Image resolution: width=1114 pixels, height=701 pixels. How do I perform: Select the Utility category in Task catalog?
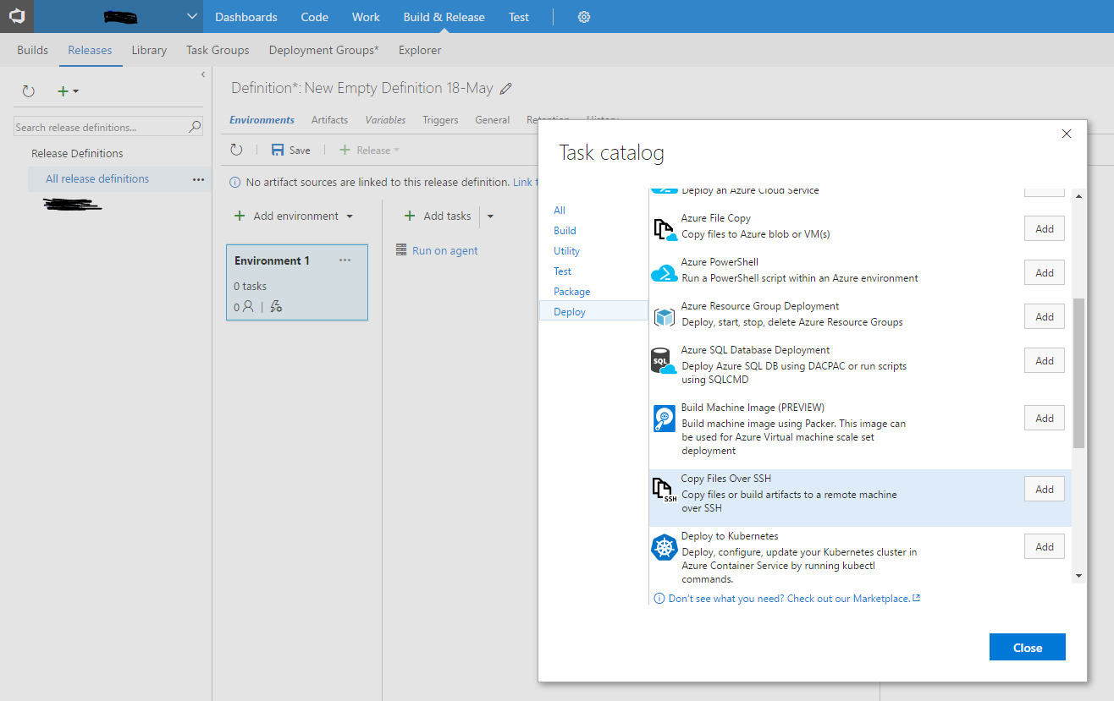click(567, 251)
